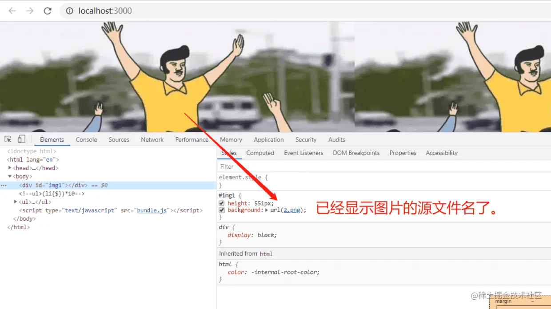Click the localhost:3000 address bar
The height and width of the screenshot is (309, 551).
(305, 11)
